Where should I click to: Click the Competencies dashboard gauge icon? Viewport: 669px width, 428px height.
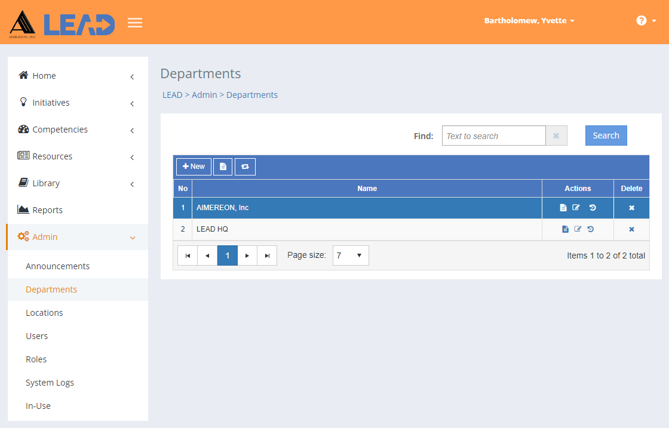pyautogui.click(x=23, y=129)
